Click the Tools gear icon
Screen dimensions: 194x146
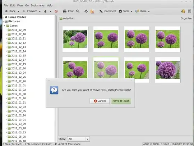coord(120,11)
